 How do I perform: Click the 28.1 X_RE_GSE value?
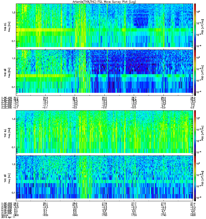pyautogui.click(x=45, y=203)
